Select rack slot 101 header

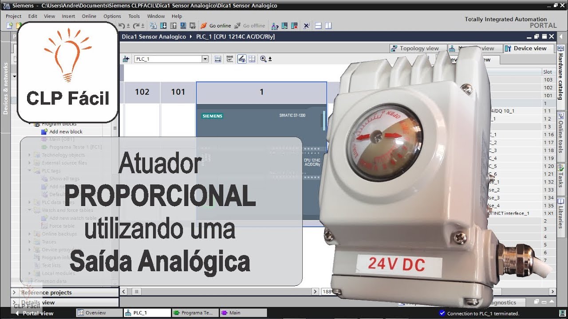(x=178, y=92)
